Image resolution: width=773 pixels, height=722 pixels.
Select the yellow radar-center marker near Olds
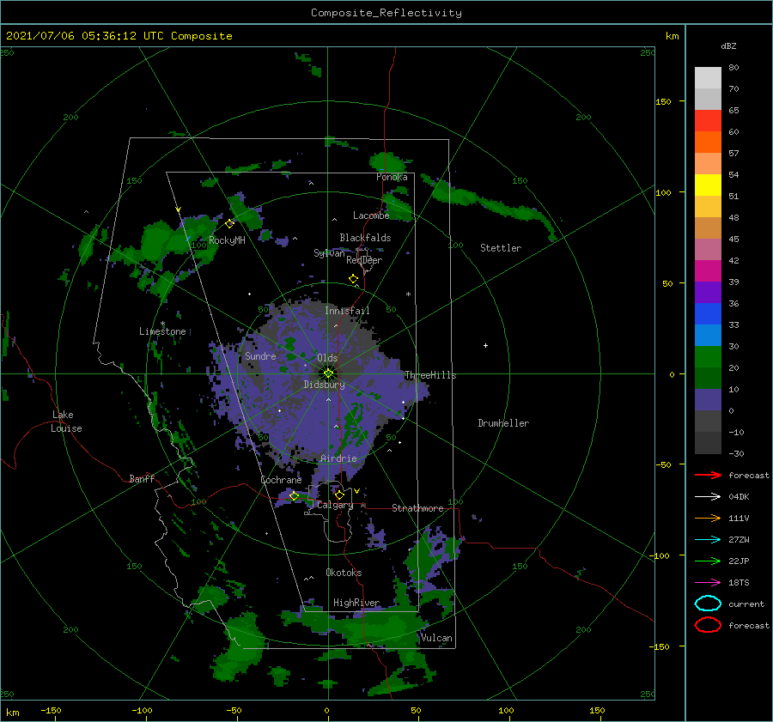click(x=328, y=373)
